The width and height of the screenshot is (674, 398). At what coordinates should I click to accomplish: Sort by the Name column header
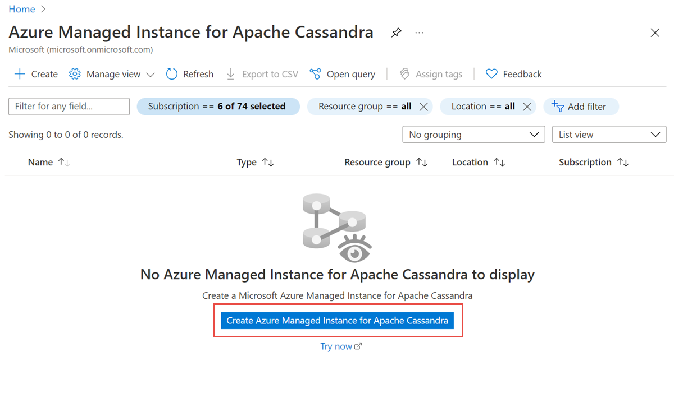pyautogui.click(x=40, y=162)
